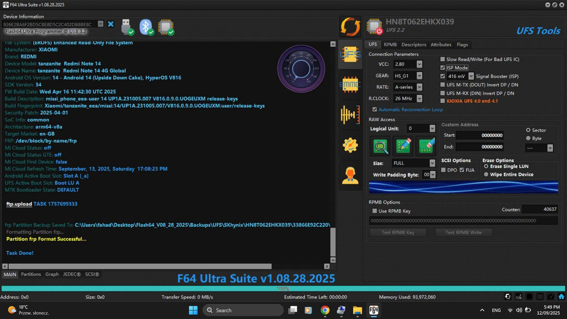The image size is (567, 319).
Task: Click the chip status icon in Device Information
Action: pyautogui.click(x=166, y=27)
